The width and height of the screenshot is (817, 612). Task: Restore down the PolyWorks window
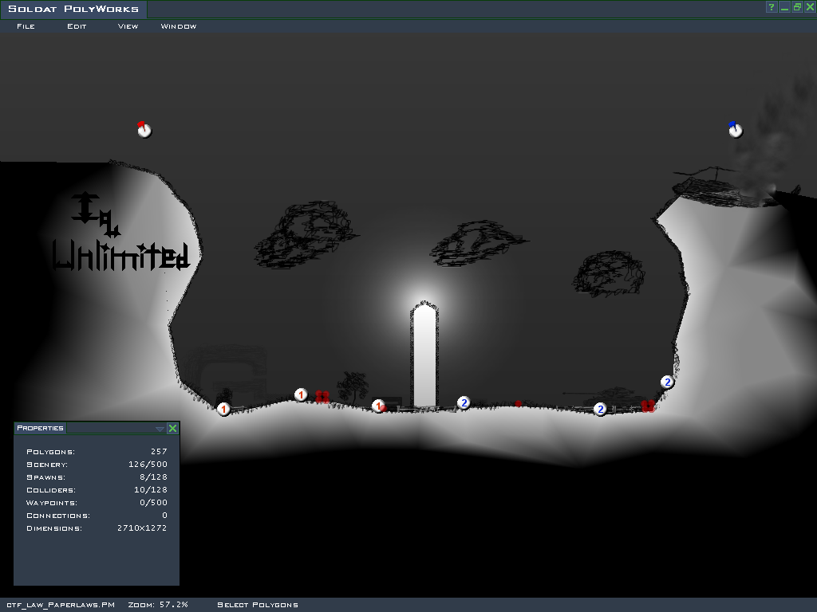pyautogui.click(x=797, y=7)
